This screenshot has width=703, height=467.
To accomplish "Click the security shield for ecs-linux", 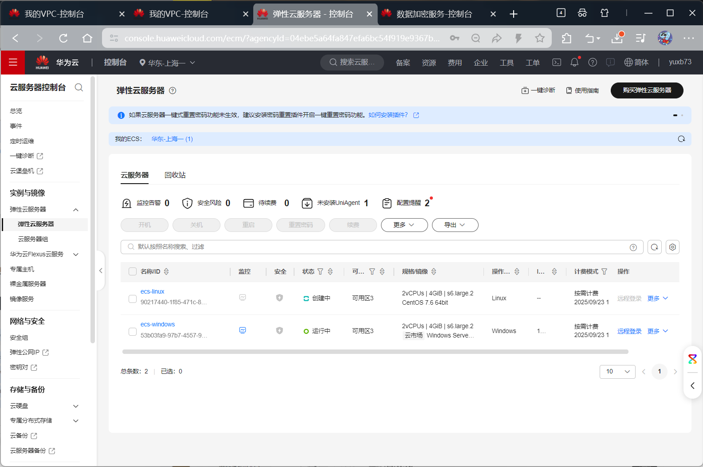I will 279,298.
